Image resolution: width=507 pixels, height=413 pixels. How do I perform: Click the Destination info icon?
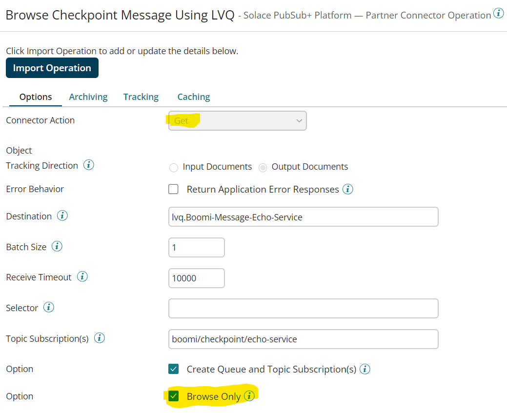point(62,215)
